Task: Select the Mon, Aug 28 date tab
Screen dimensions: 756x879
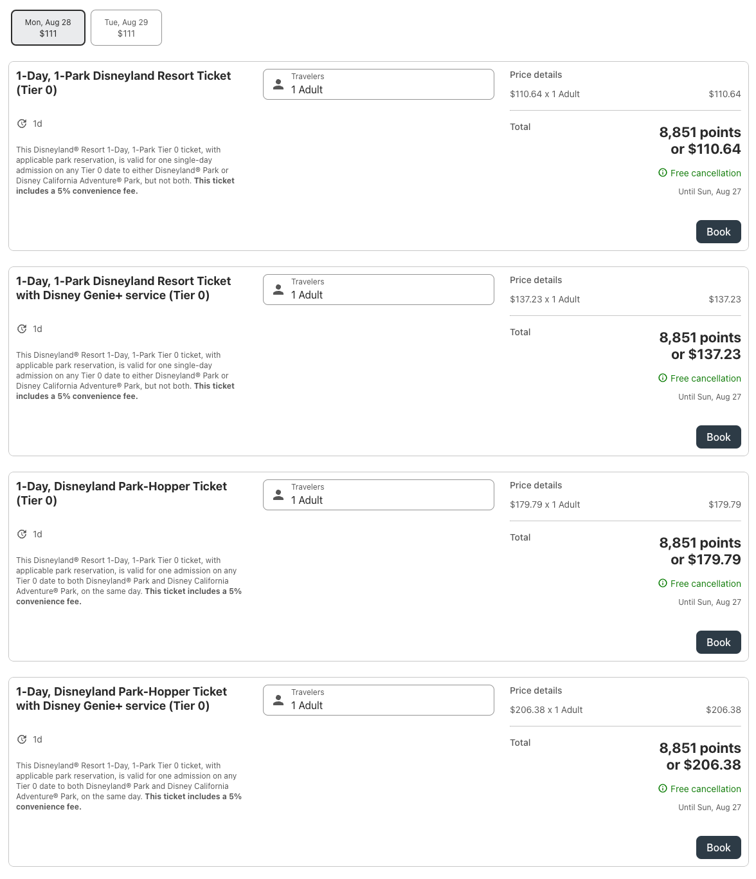Action: [x=48, y=28]
